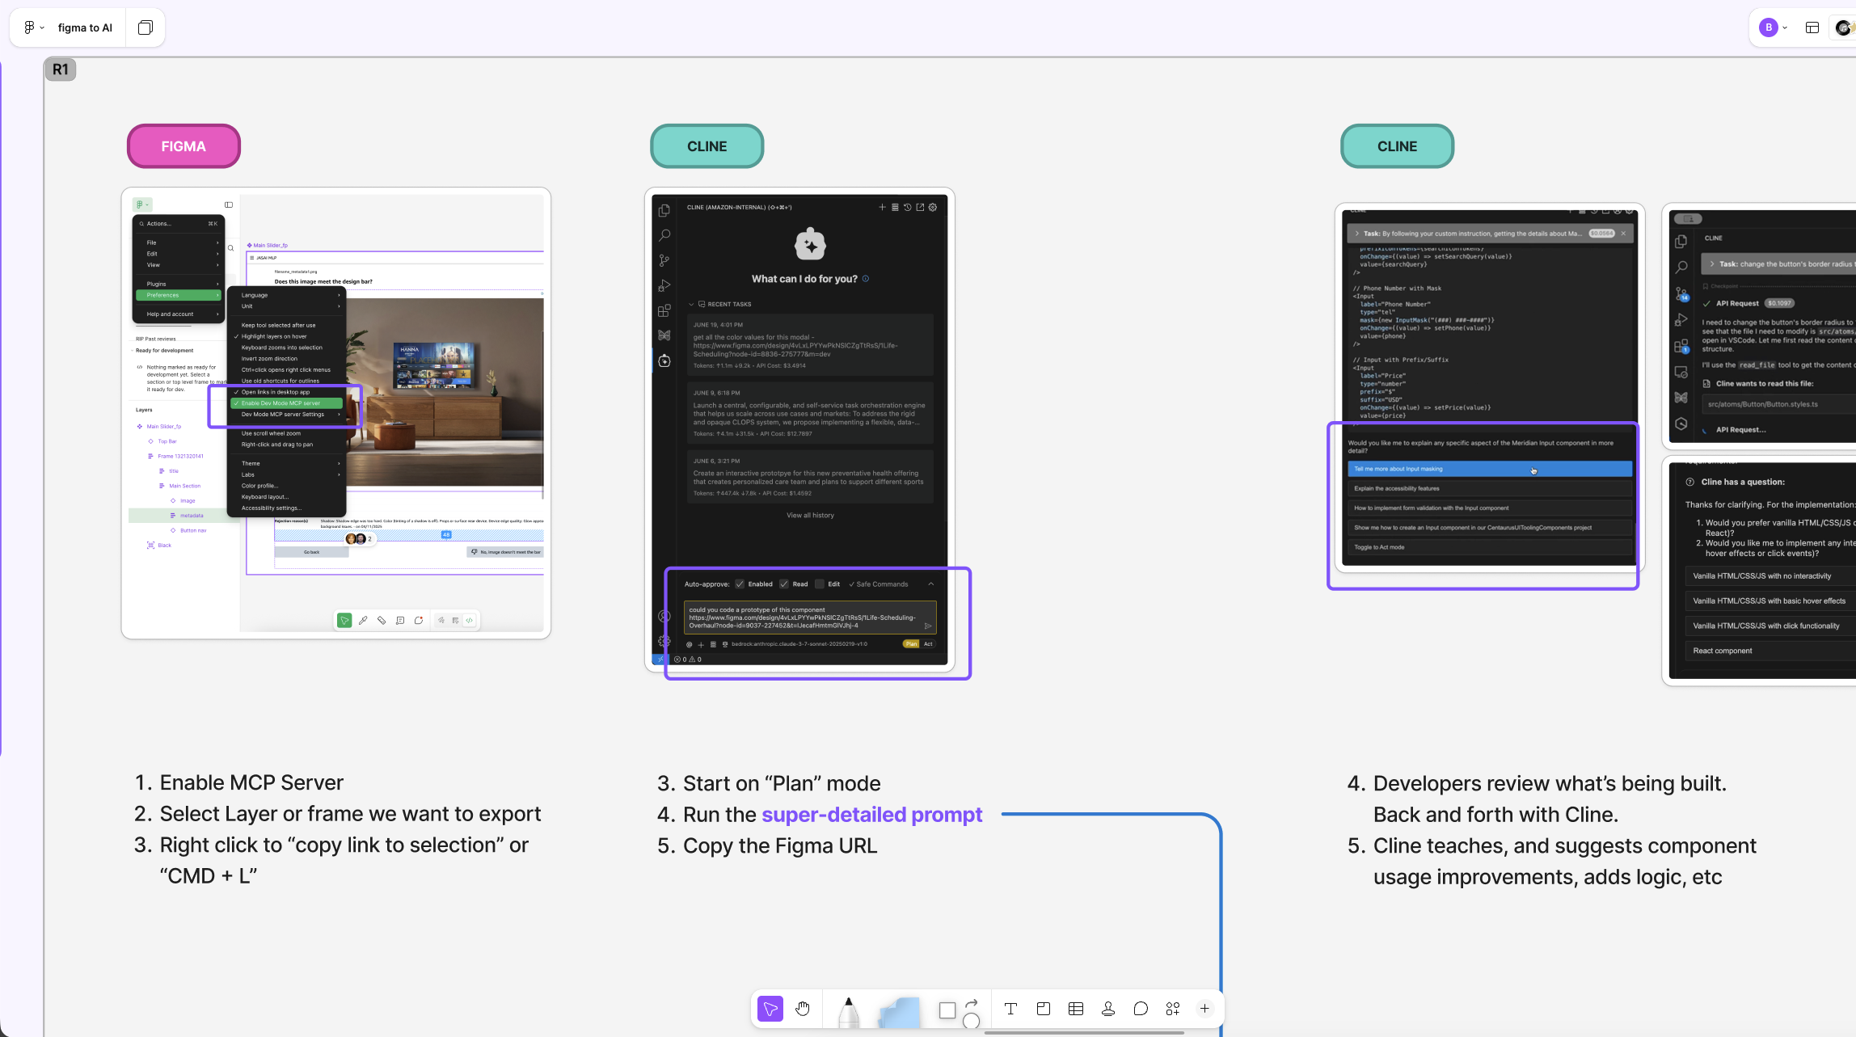Click 'Vanilla HTML/CSS/JS with click functionality' text
Viewport: 1856px width, 1037px height.
tap(1766, 626)
